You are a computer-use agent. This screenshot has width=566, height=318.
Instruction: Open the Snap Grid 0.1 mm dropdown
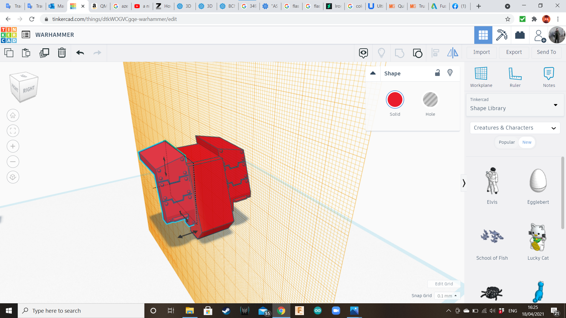click(447, 296)
